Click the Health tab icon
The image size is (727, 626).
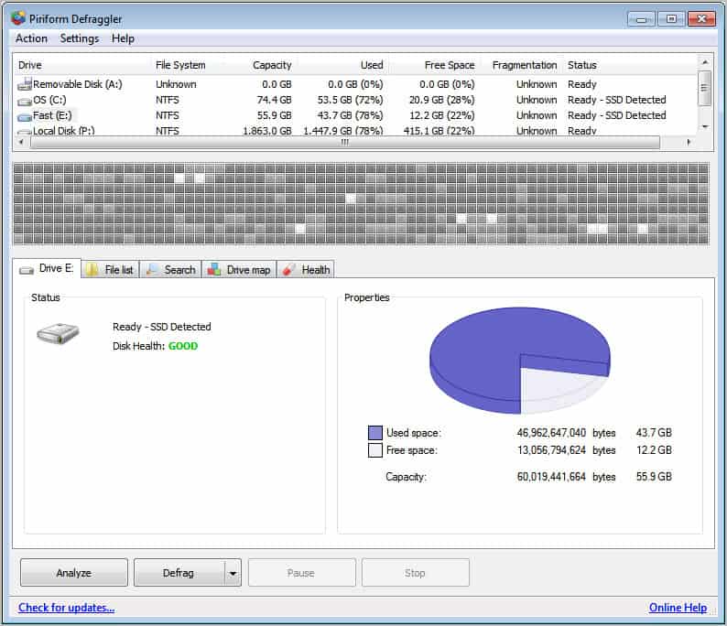[x=289, y=269]
